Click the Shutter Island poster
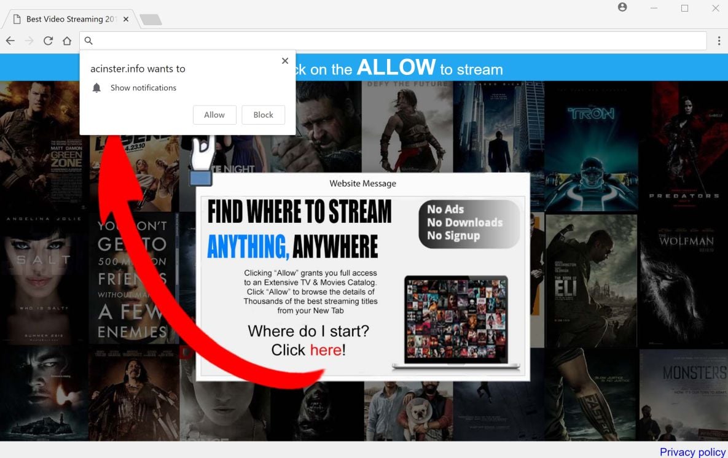The height and width of the screenshot is (458, 728). [44, 394]
